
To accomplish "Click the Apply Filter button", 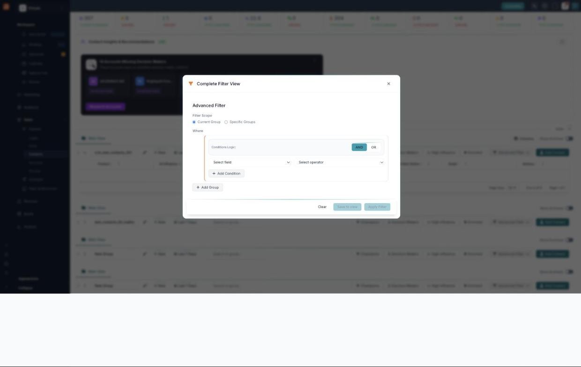I will coord(377,207).
